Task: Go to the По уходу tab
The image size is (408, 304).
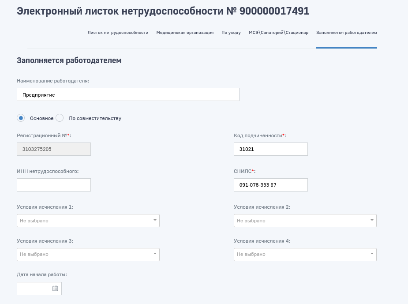Action: 231,33
